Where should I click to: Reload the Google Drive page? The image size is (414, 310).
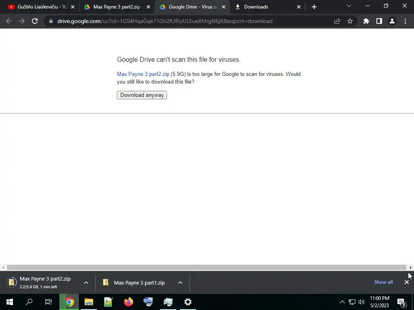tap(35, 21)
